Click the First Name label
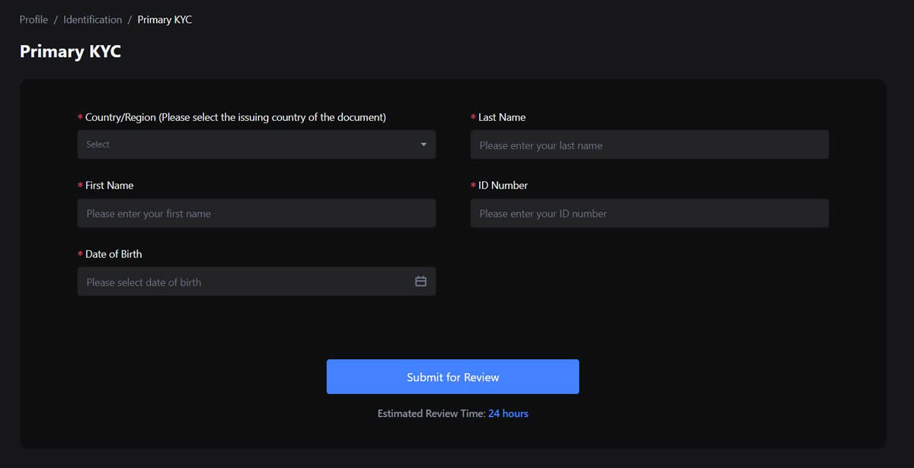The image size is (914, 468). (x=109, y=185)
